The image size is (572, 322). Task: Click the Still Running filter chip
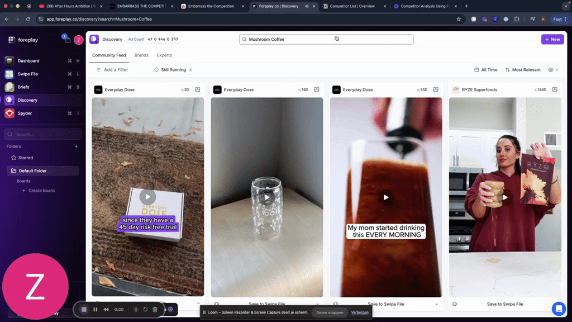tap(173, 70)
